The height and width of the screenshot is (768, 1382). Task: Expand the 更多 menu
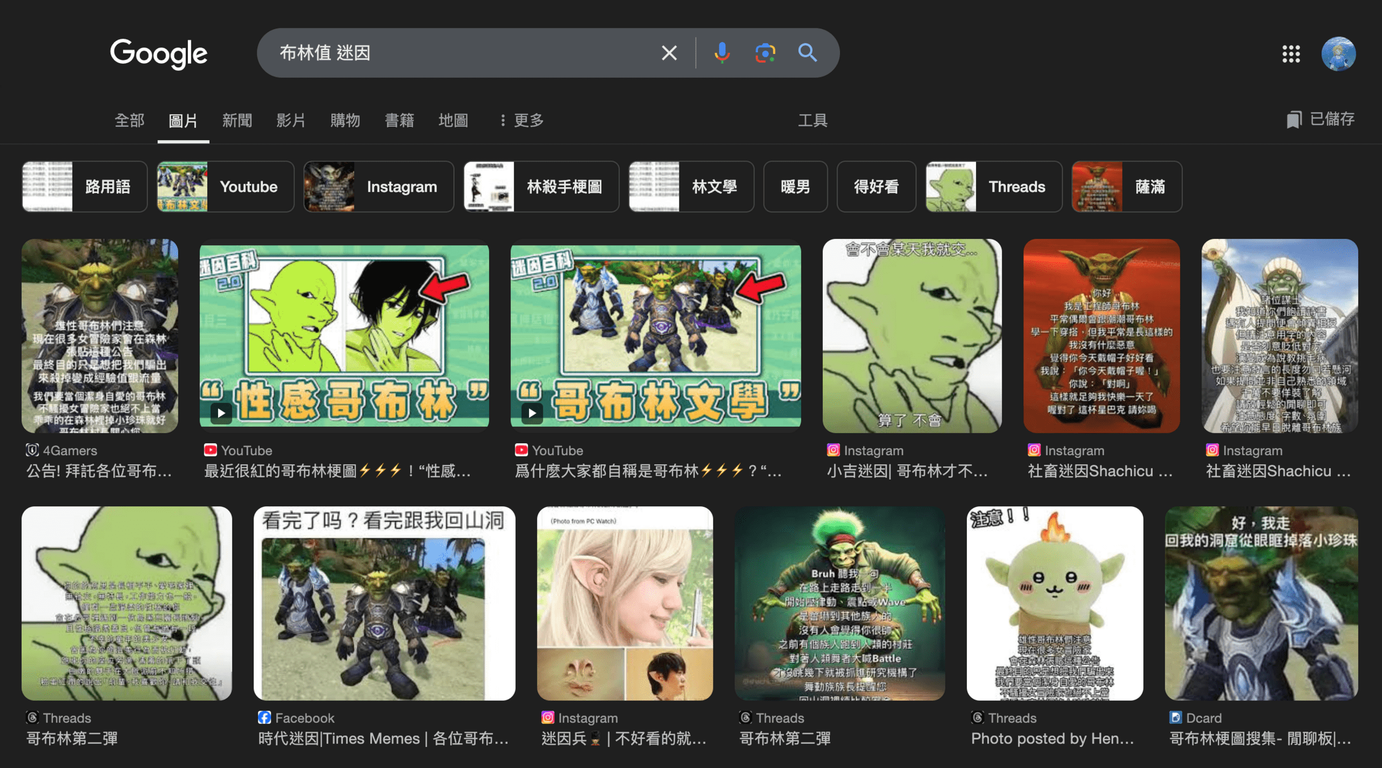click(x=521, y=120)
